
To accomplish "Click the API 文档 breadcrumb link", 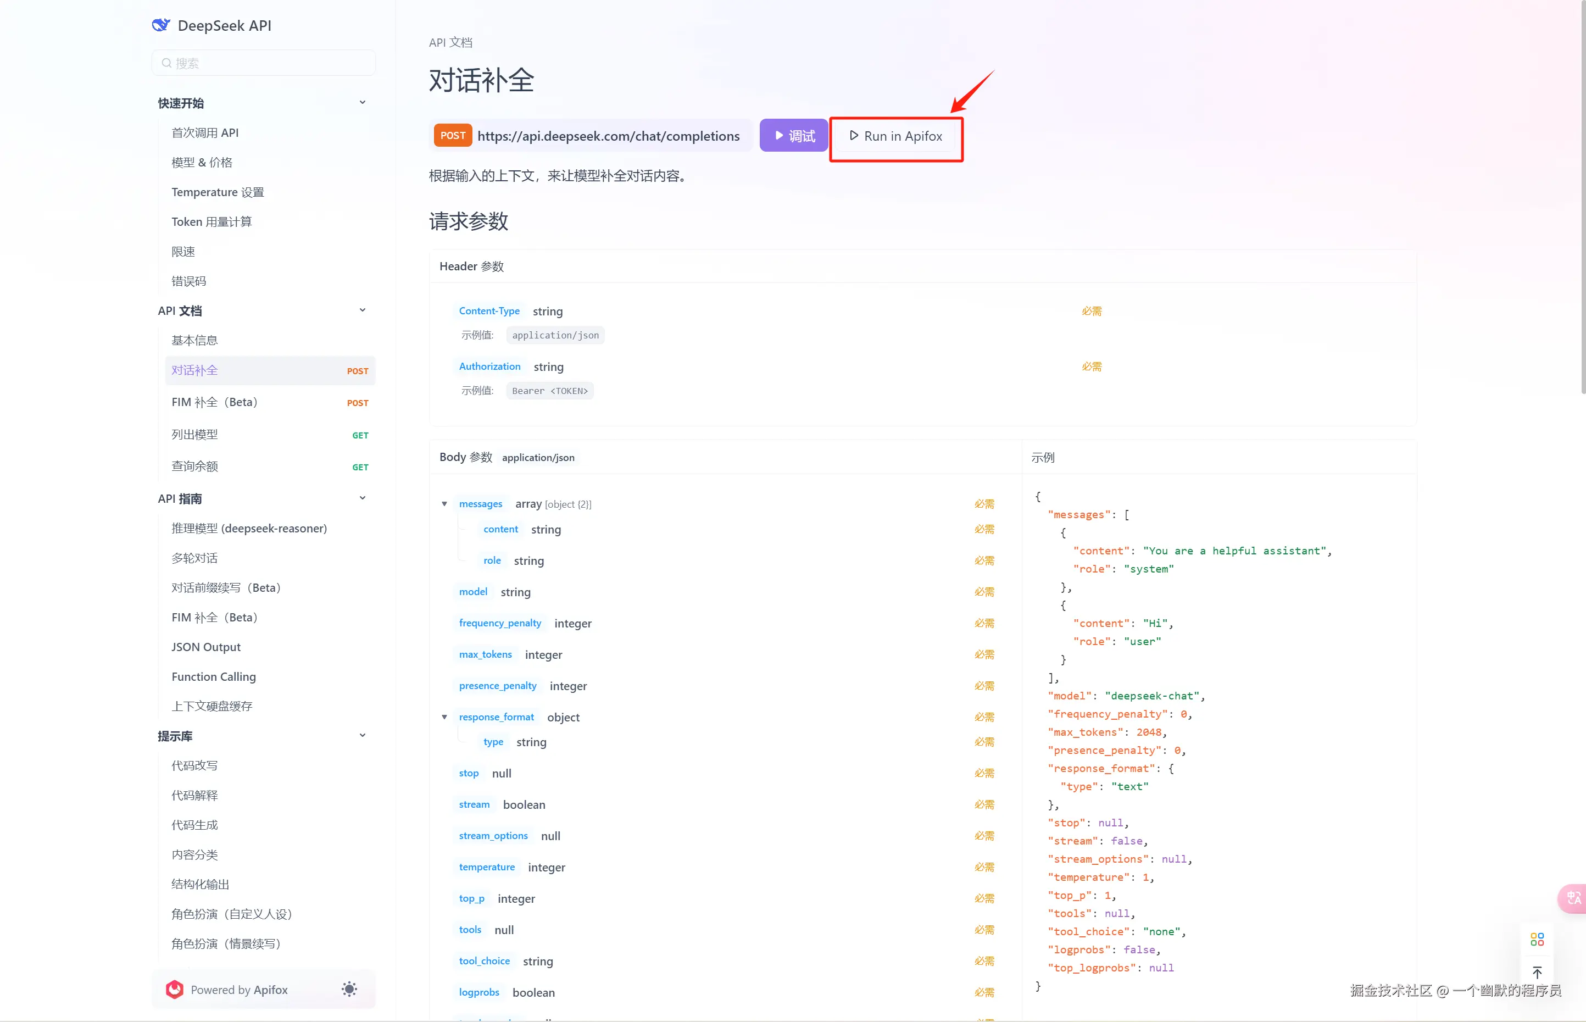I will [450, 42].
